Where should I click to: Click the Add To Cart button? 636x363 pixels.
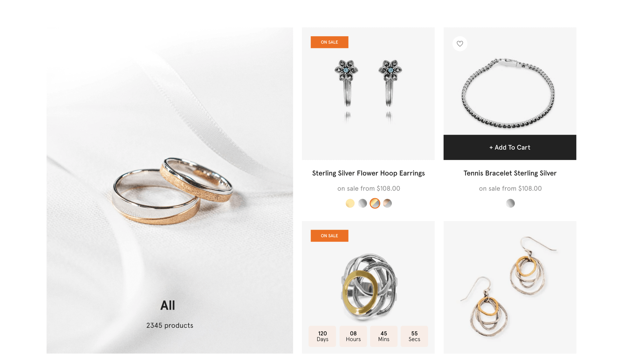[510, 147]
